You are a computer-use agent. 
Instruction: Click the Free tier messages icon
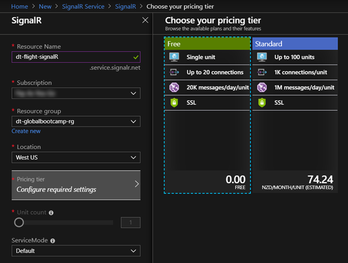click(174, 87)
